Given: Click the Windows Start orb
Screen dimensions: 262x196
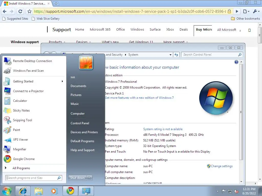Looking at the screenshot, I should click(7, 191).
